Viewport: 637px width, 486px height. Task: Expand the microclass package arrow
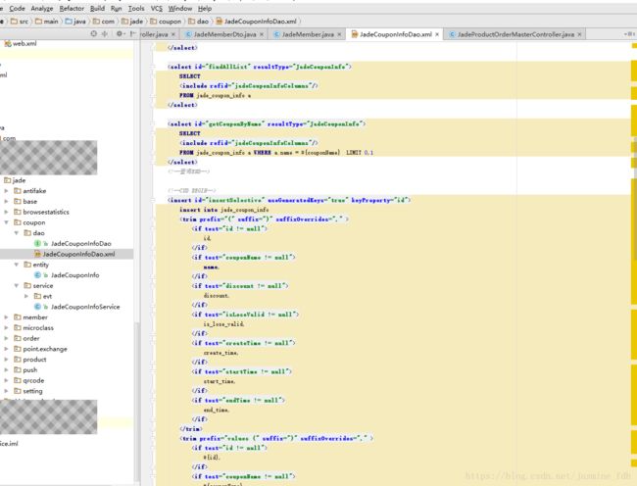(x=6, y=327)
